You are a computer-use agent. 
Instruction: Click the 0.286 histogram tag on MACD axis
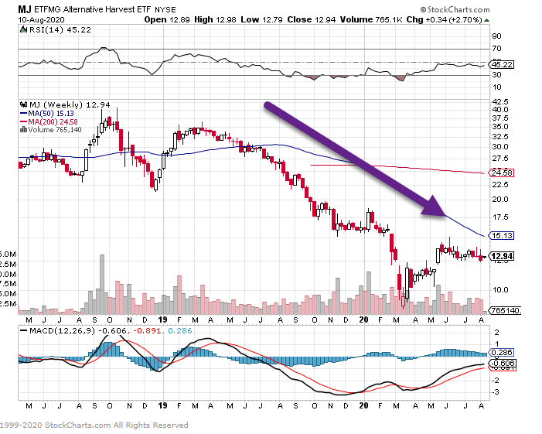[x=502, y=353]
